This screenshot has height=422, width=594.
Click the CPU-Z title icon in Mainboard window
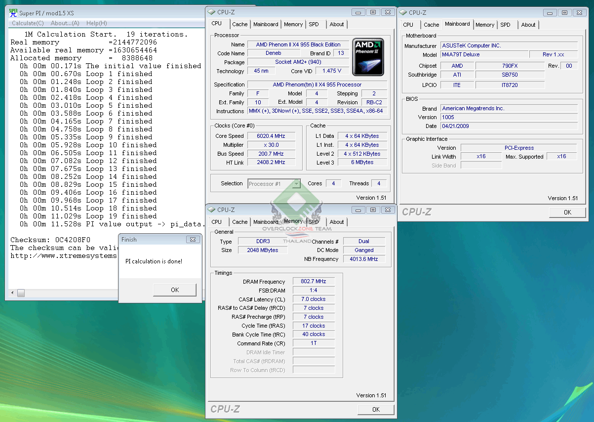(x=403, y=13)
